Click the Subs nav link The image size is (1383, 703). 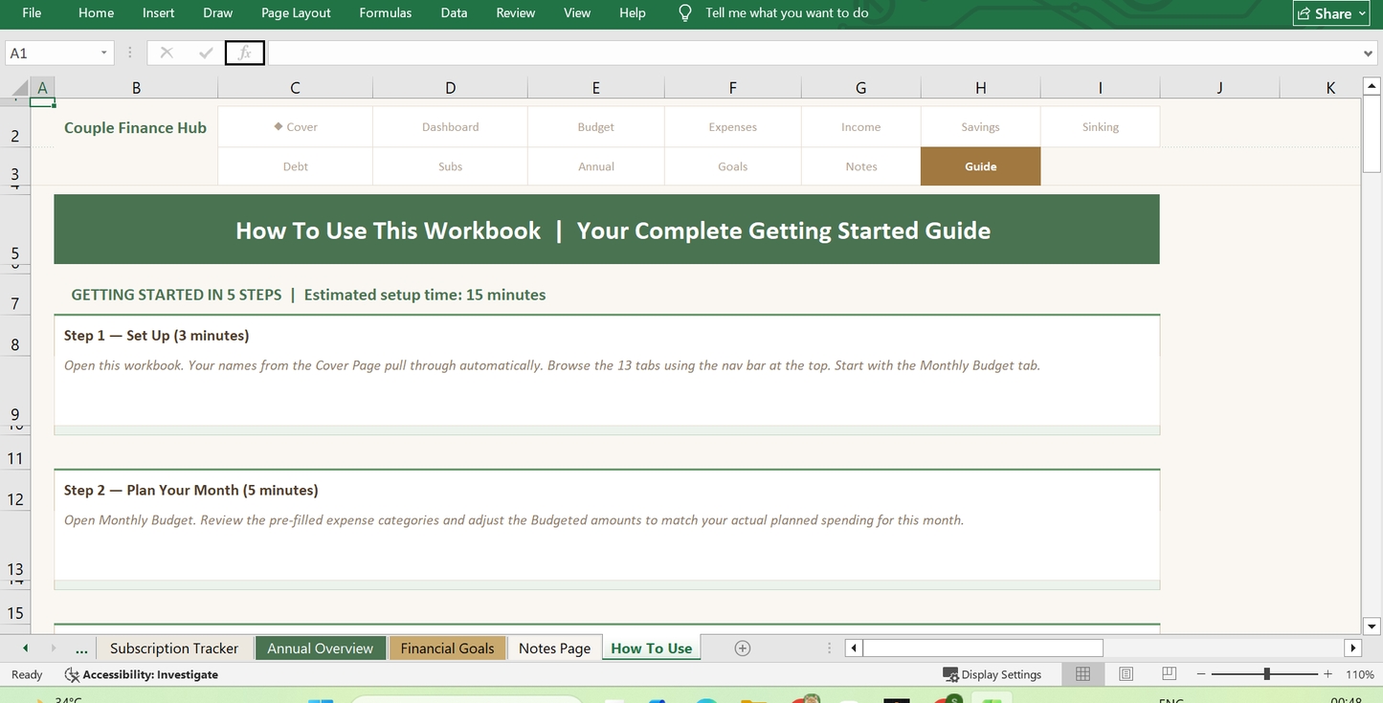[451, 166]
